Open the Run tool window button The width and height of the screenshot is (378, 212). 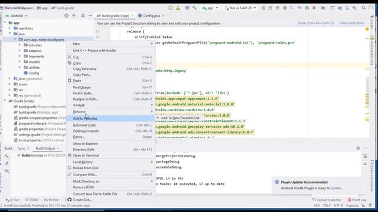pyautogui.click(x=12, y=200)
